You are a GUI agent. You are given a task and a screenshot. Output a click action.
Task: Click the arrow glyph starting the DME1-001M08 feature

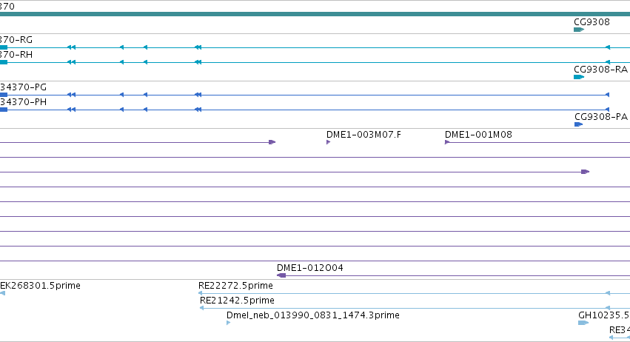click(447, 142)
